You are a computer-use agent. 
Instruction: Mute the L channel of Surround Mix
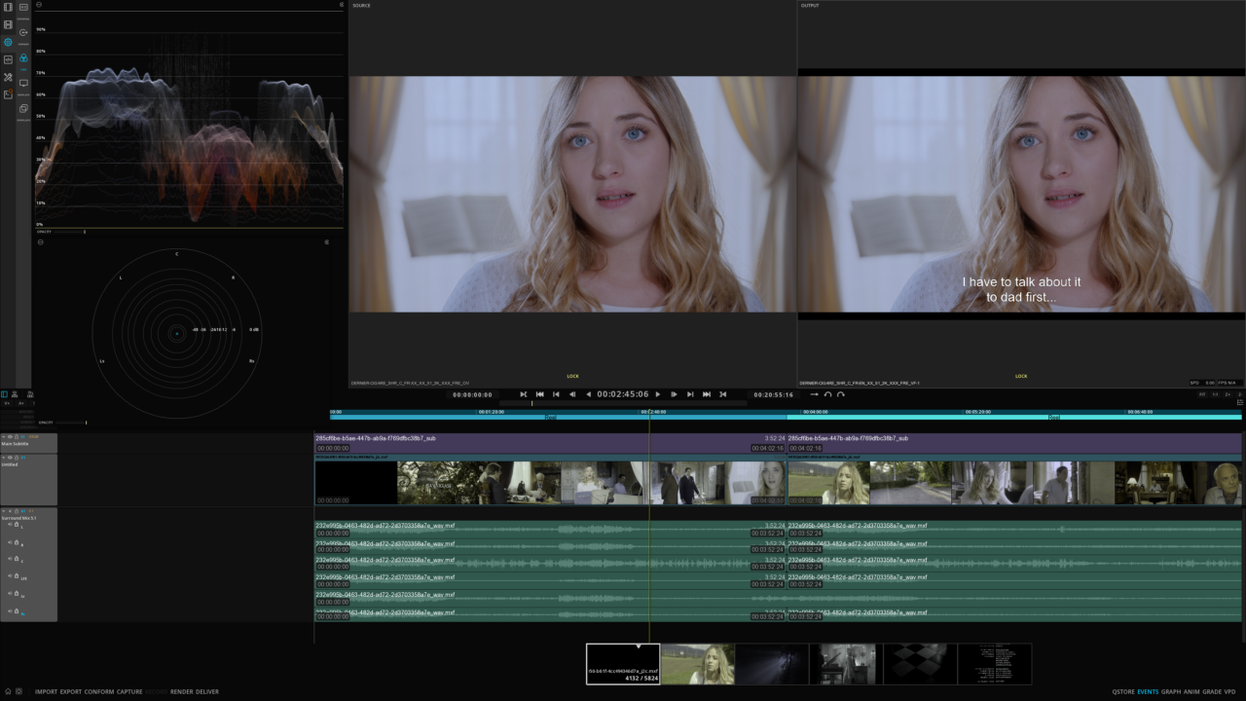[x=11, y=525]
